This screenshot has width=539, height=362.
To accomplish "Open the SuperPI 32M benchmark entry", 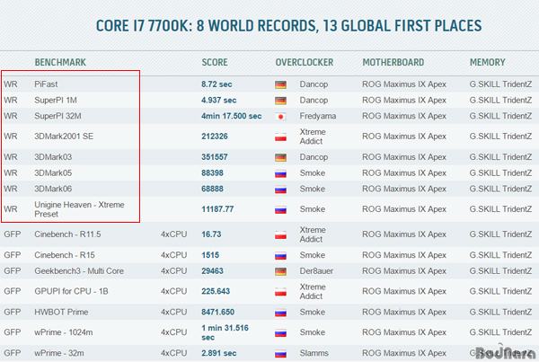I will click(57, 116).
